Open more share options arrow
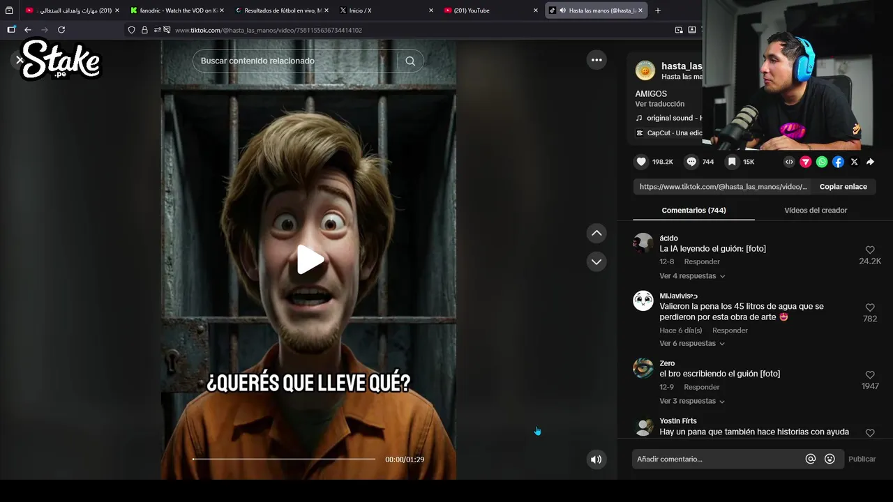Viewport: 893px width, 502px height. click(x=870, y=162)
